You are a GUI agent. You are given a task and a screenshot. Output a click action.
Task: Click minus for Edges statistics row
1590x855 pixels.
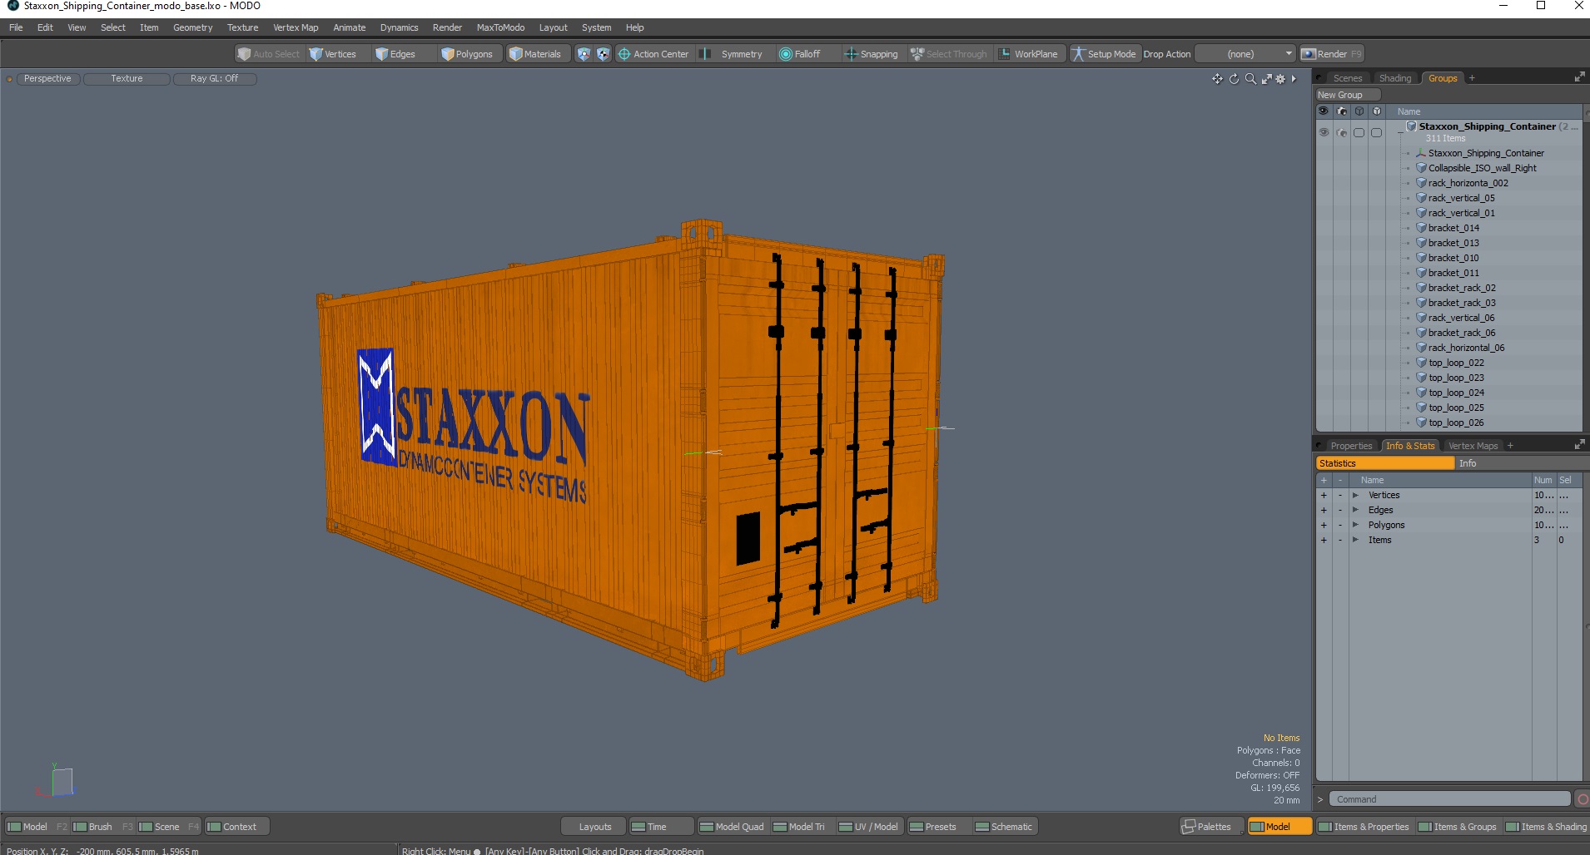[x=1340, y=511]
